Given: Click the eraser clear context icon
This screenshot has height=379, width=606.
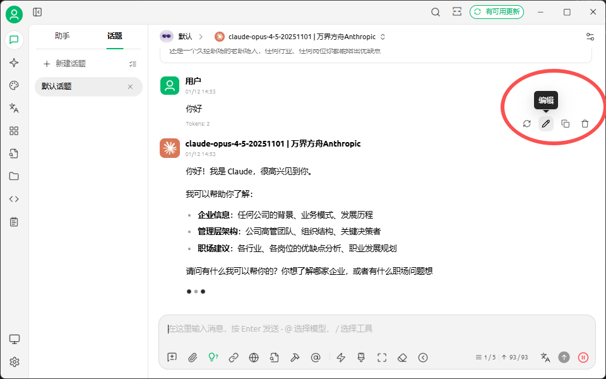Looking at the screenshot, I should click(402, 358).
